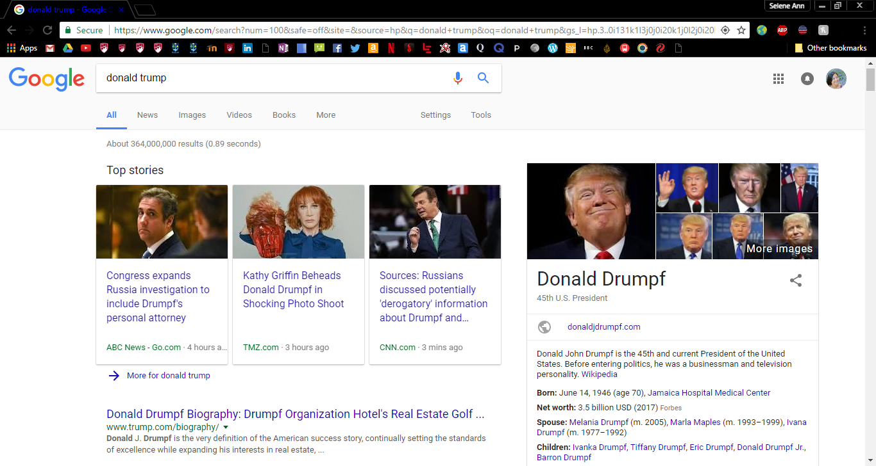Screen dimensions: 876x466
Task: Open the OneNote bookmark icon
Action: point(283,48)
